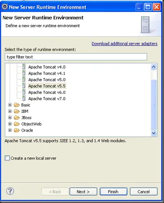Select Apache Tomcat v5.5 in the list
The image size is (164, 203).
(47, 86)
